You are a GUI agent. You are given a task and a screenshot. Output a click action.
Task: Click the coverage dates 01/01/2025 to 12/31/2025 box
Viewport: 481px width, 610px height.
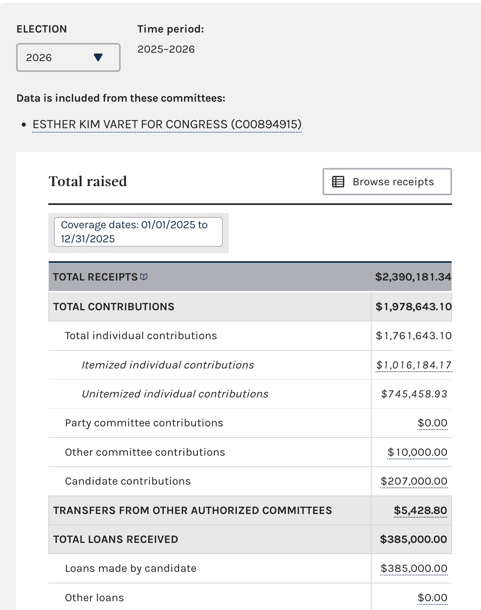coord(138,232)
